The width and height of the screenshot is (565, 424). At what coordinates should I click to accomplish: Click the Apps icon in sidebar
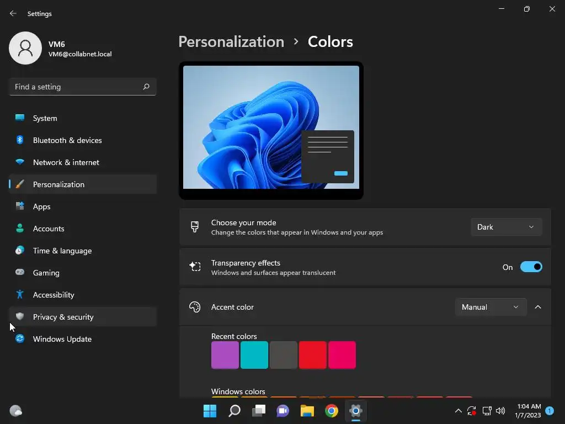click(x=20, y=206)
